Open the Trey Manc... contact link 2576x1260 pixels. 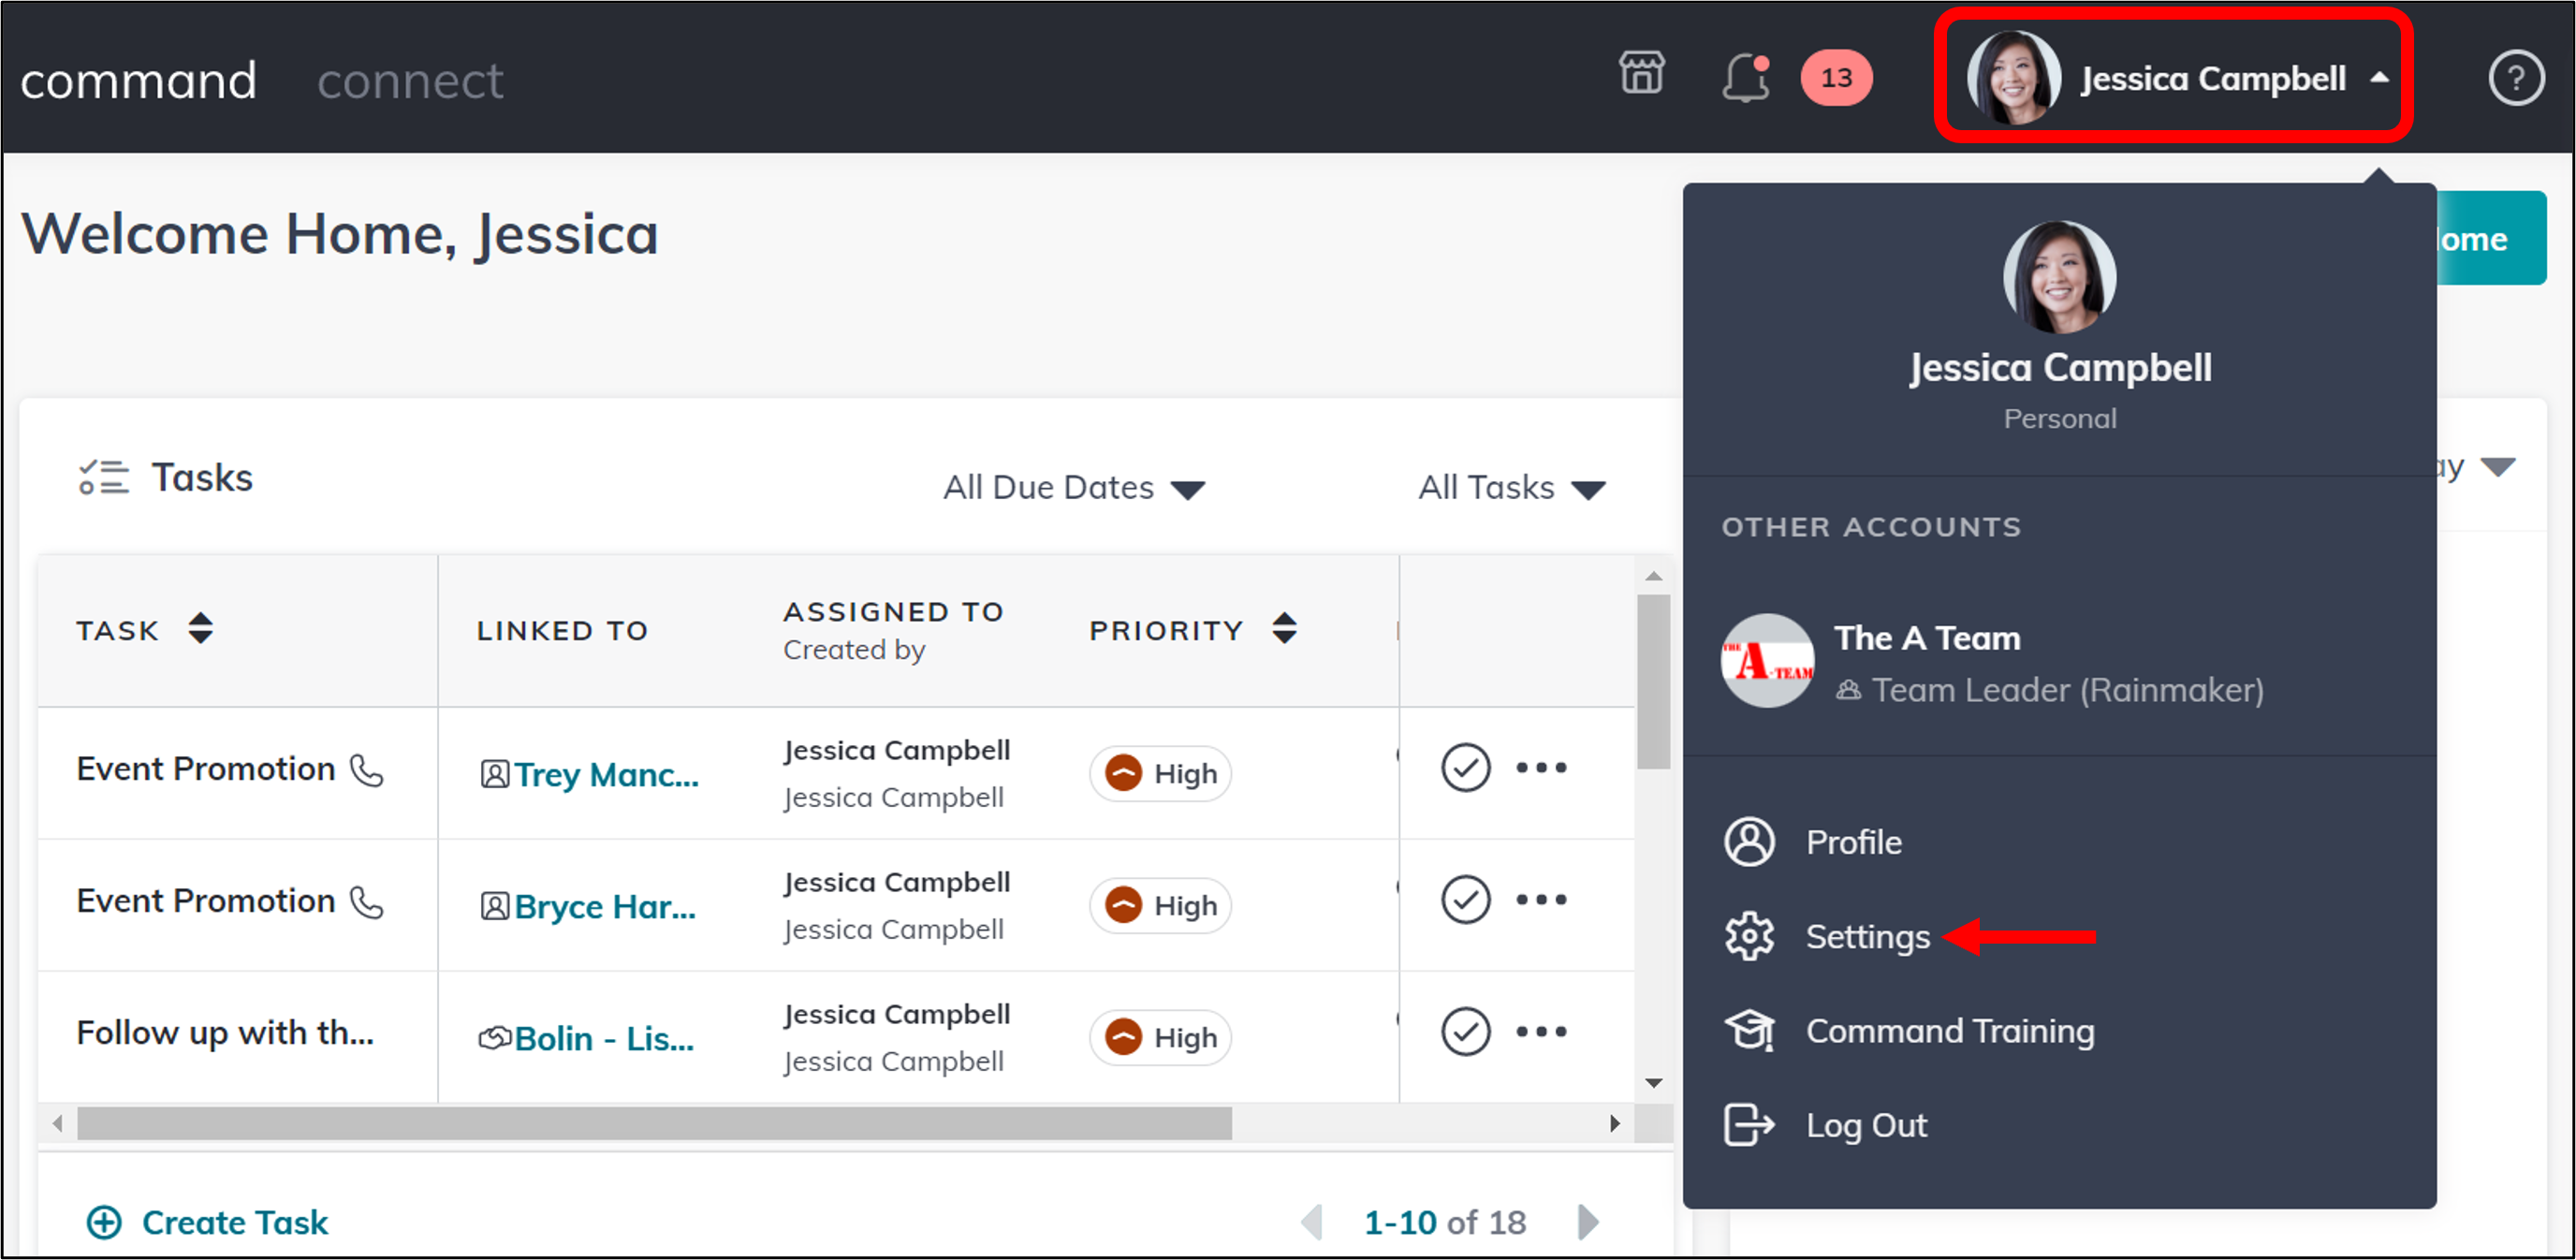tap(606, 775)
